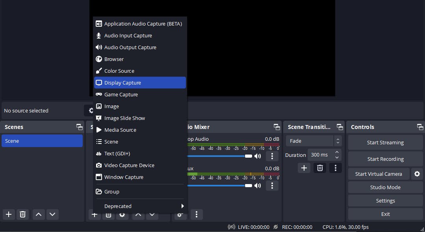Increase the transition duration with up arrow
Viewport: 425px width, 232px height.
pos(337,153)
